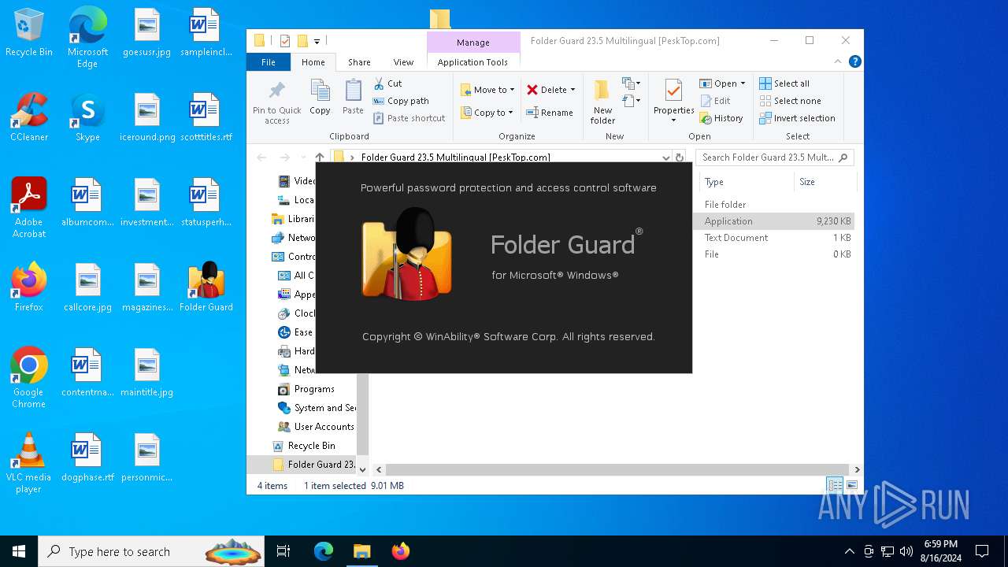Select dogphase.rtf desktop file
Viewport: 1008px width, 567px height.
click(87, 458)
